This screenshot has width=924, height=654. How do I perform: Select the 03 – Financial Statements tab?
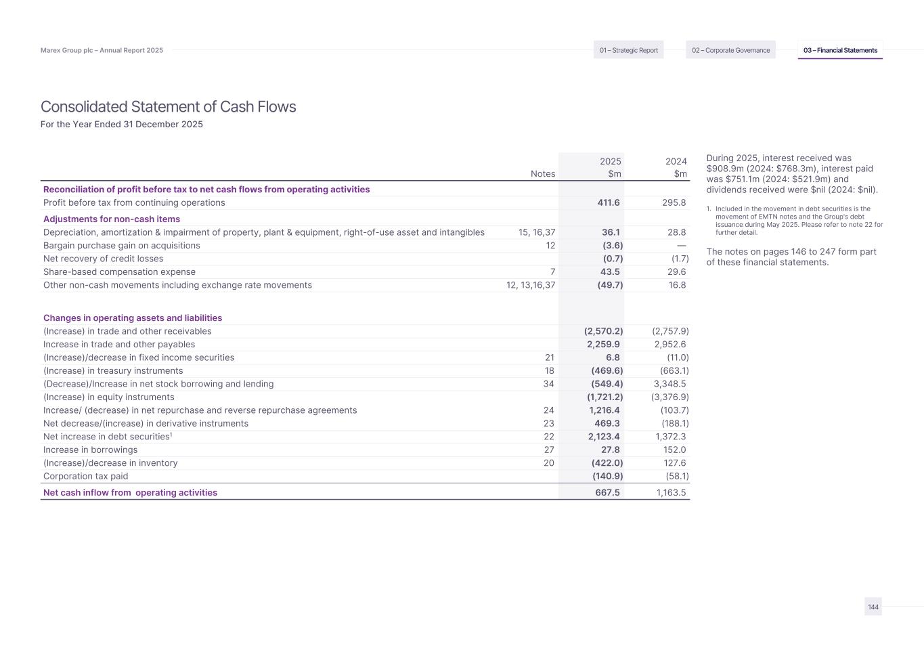pos(840,50)
